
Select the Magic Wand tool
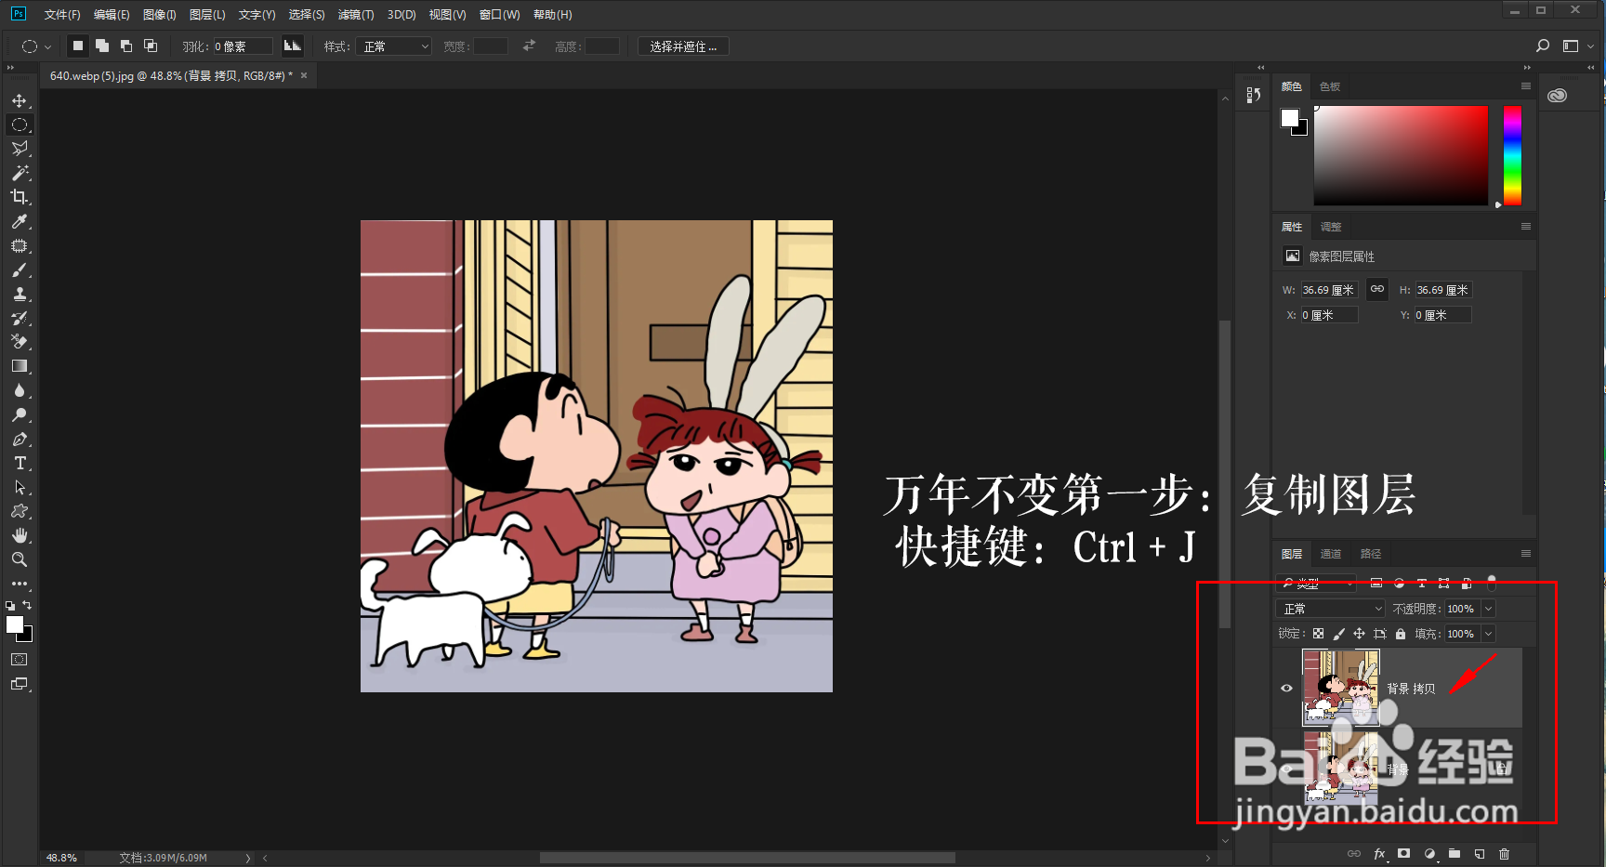[x=20, y=173]
